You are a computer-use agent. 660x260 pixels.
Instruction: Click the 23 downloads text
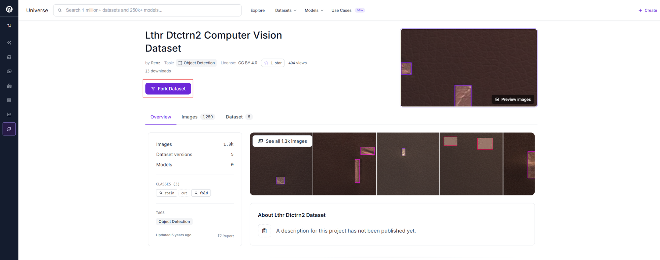point(158,71)
